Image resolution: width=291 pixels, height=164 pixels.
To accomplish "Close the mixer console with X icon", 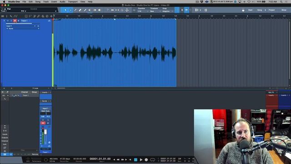I will pyautogui.click(x=3, y=92).
